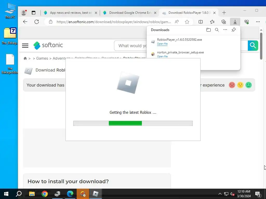Open Edge Settings and more menu
The height and width of the screenshot is (199, 266).
258,22
